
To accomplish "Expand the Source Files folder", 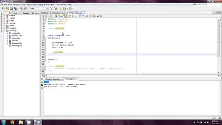I will pyautogui.click(x=7, y=38).
